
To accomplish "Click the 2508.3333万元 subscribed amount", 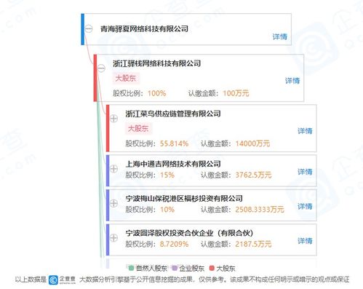I will pos(260,210).
